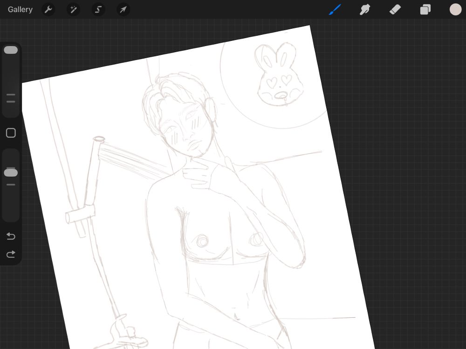This screenshot has height=349, width=466.
Task: Open the Actions wrench menu
Action: pyautogui.click(x=48, y=9)
